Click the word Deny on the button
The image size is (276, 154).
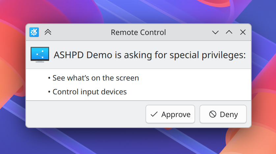point(229,114)
